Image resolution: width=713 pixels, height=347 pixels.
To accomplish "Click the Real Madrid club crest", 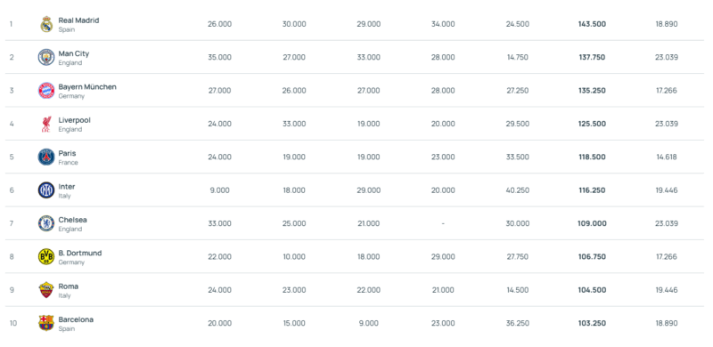I will pos(46,24).
